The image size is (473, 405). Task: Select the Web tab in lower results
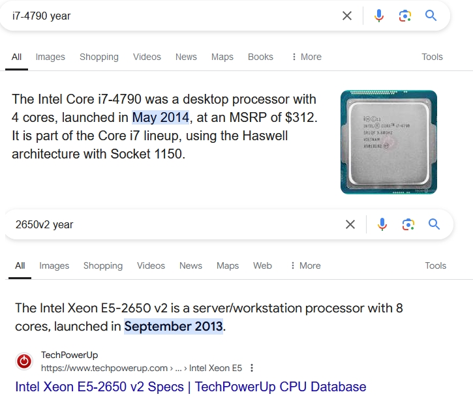(x=262, y=265)
